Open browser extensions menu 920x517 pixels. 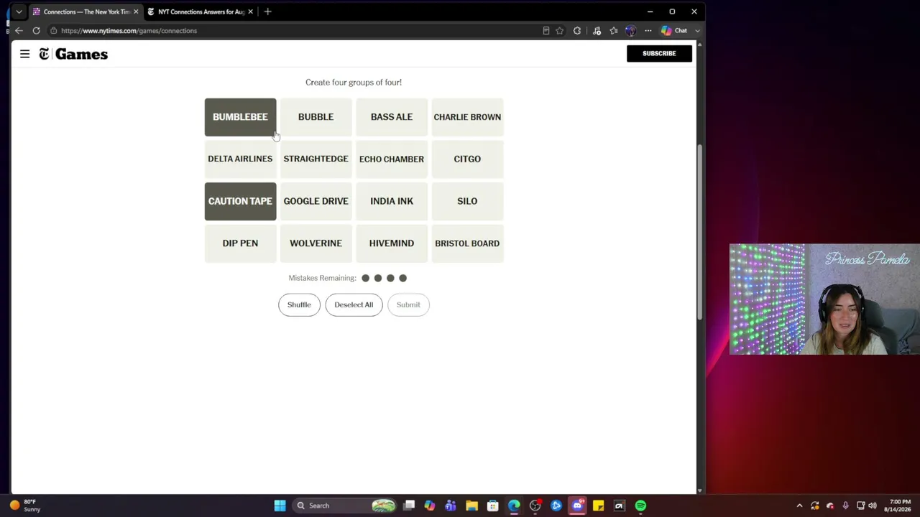click(x=577, y=31)
